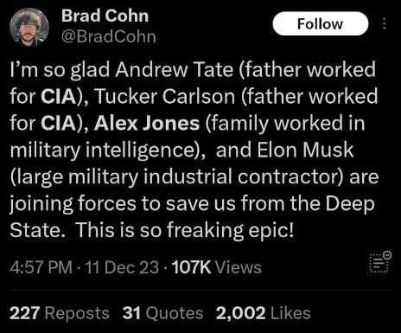Show the 227 Reposts list
Image resolution: width=401 pixels, height=333 pixels.
point(60,313)
